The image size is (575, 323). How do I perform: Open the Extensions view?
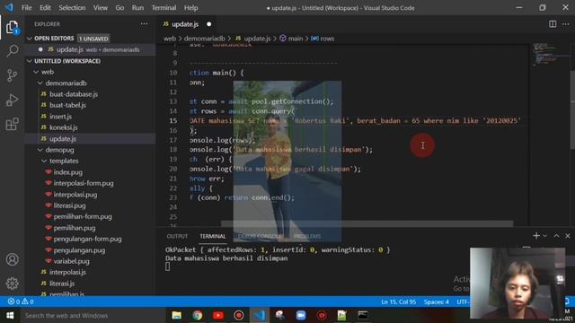pos(12,124)
